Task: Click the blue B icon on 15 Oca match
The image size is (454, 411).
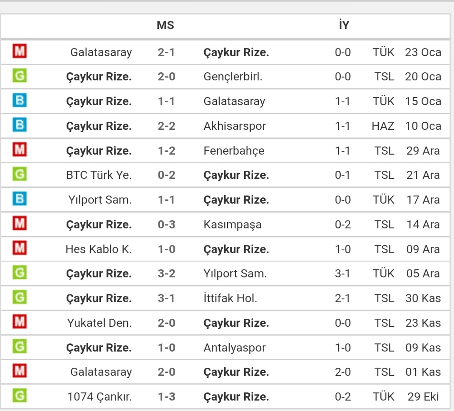Action: (x=20, y=100)
